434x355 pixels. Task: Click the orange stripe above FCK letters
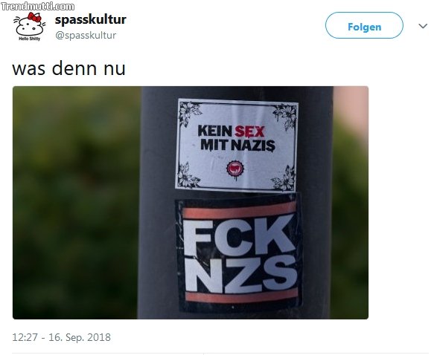[240, 210]
